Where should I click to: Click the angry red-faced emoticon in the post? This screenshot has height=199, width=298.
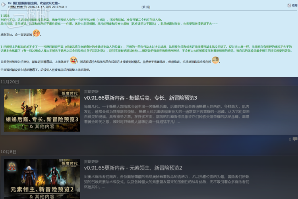(x=74, y=60)
